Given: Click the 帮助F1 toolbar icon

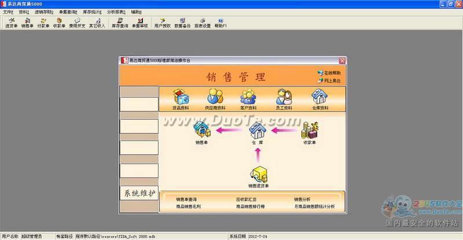Looking at the screenshot, I should (221, 23).
